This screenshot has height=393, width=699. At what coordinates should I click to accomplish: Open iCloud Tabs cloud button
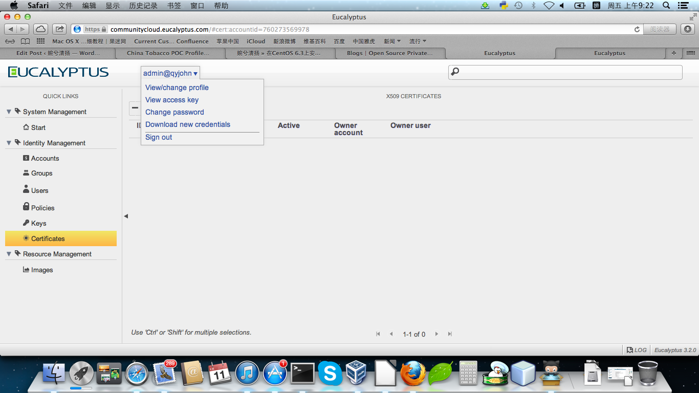point(41,29)
